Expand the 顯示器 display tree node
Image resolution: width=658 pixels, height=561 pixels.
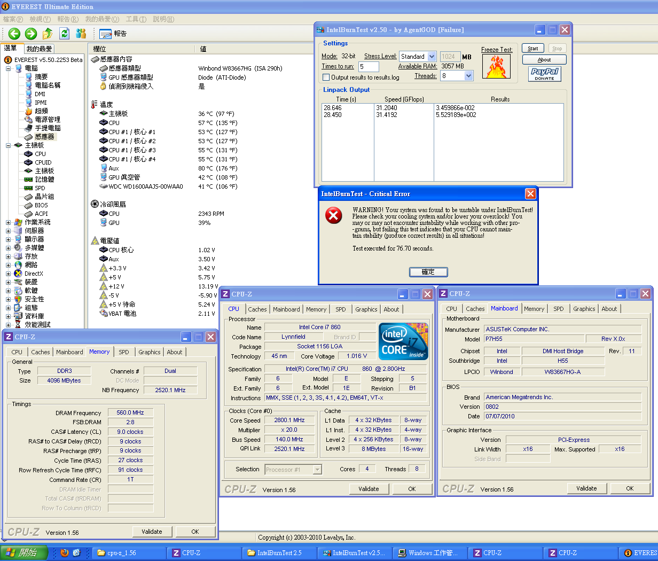pos(8,239)
